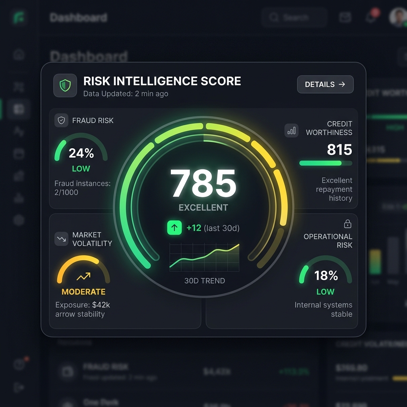
Task: Click the RISK INTELLIGENCE SCORE heading
Action: (x=162, y=81)
